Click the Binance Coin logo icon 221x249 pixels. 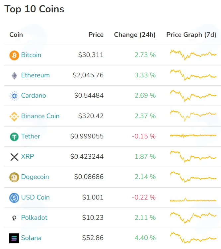click(14, 116)
